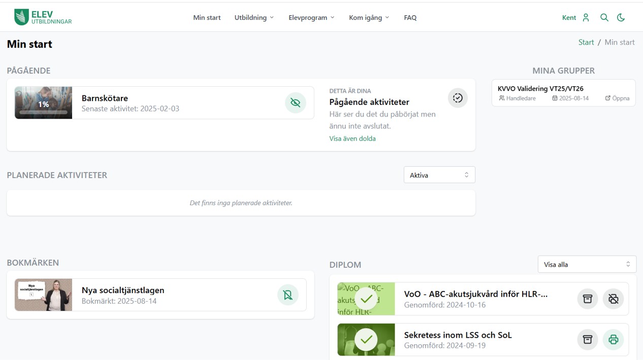Print the Sekretess inom LSS och SoL diploma

point(613,340)
